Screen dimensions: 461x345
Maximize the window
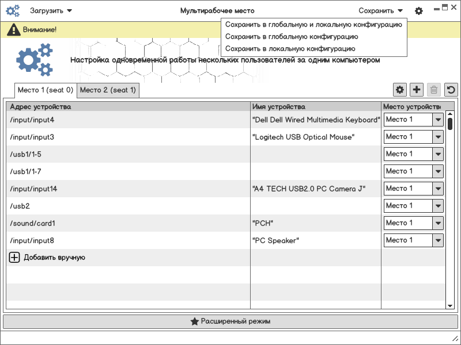[445, 7]
